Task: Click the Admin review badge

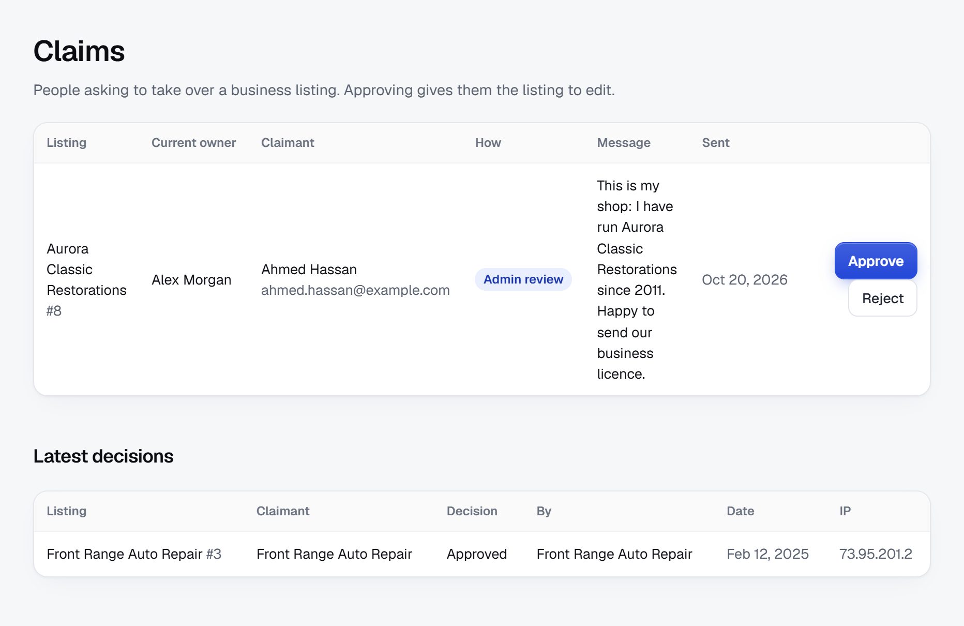Action: [523, 279]
